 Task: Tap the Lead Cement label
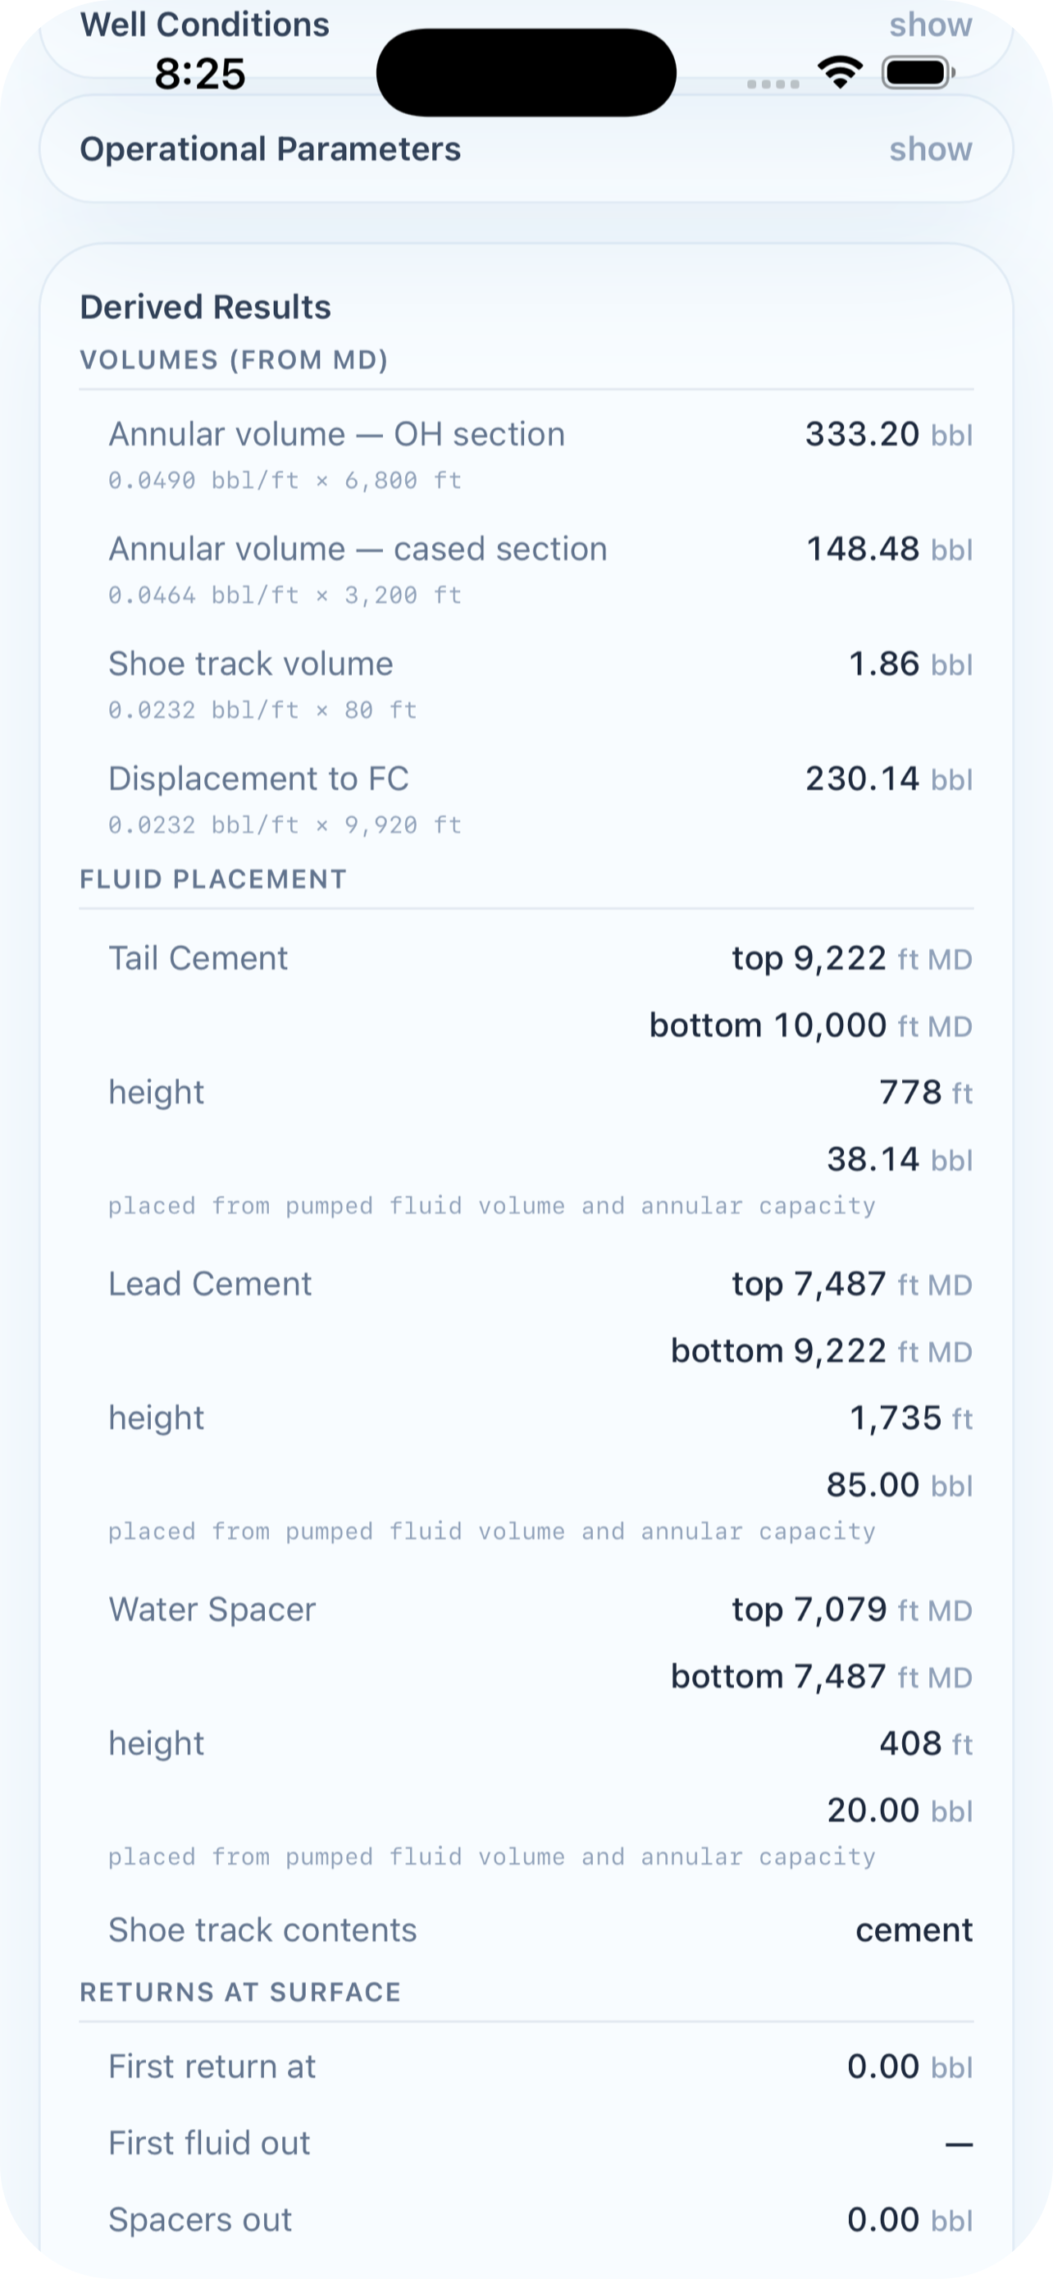click(210, 1284)
